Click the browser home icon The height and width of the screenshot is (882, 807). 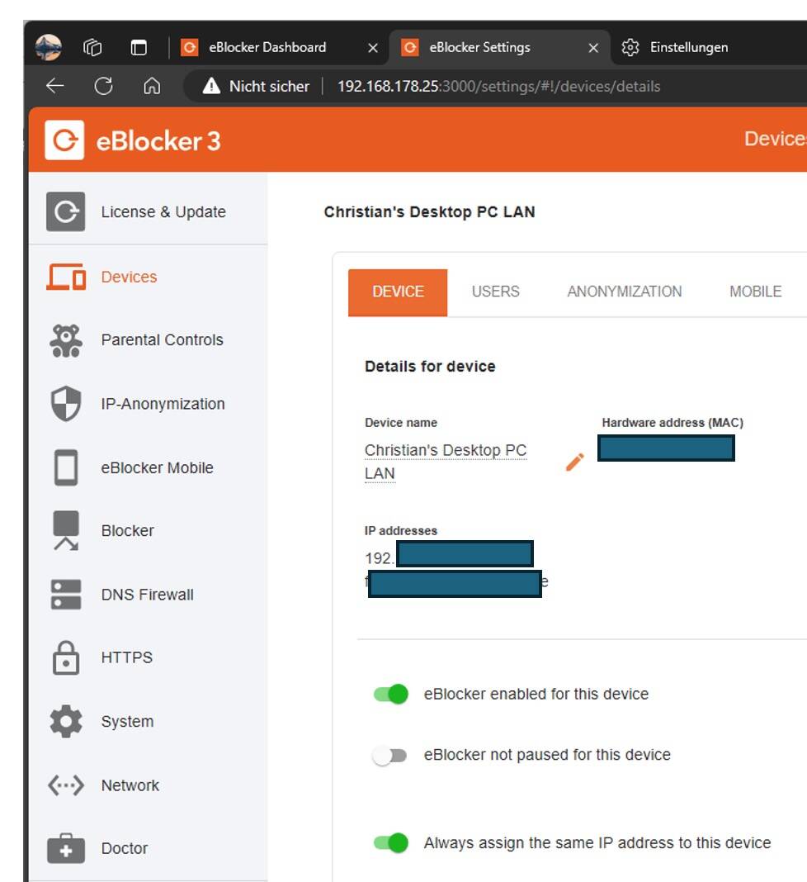pyautogui.click(x=152, y=86)
